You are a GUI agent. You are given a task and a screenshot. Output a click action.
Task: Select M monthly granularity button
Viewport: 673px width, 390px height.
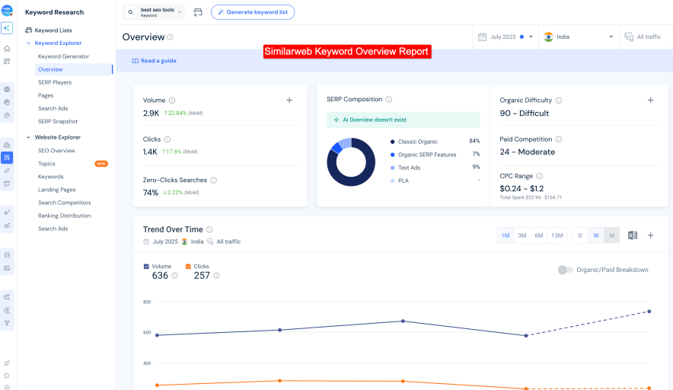[611, 235]
